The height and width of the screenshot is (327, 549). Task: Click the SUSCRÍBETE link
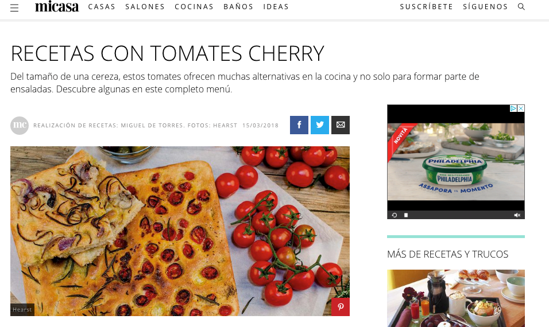pyautogui.click(x=427, y=7)
